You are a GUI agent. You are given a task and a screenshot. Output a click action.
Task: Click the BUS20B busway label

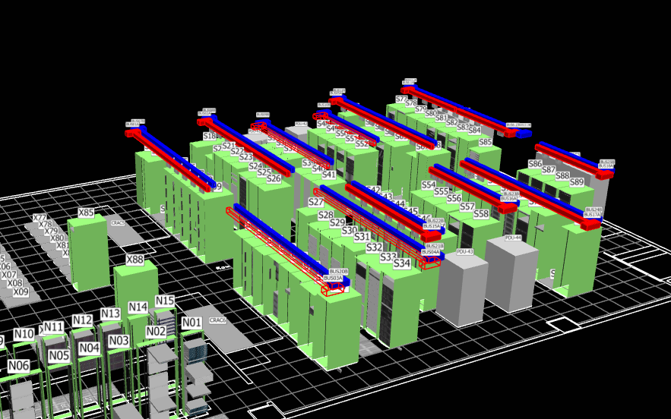338,272
